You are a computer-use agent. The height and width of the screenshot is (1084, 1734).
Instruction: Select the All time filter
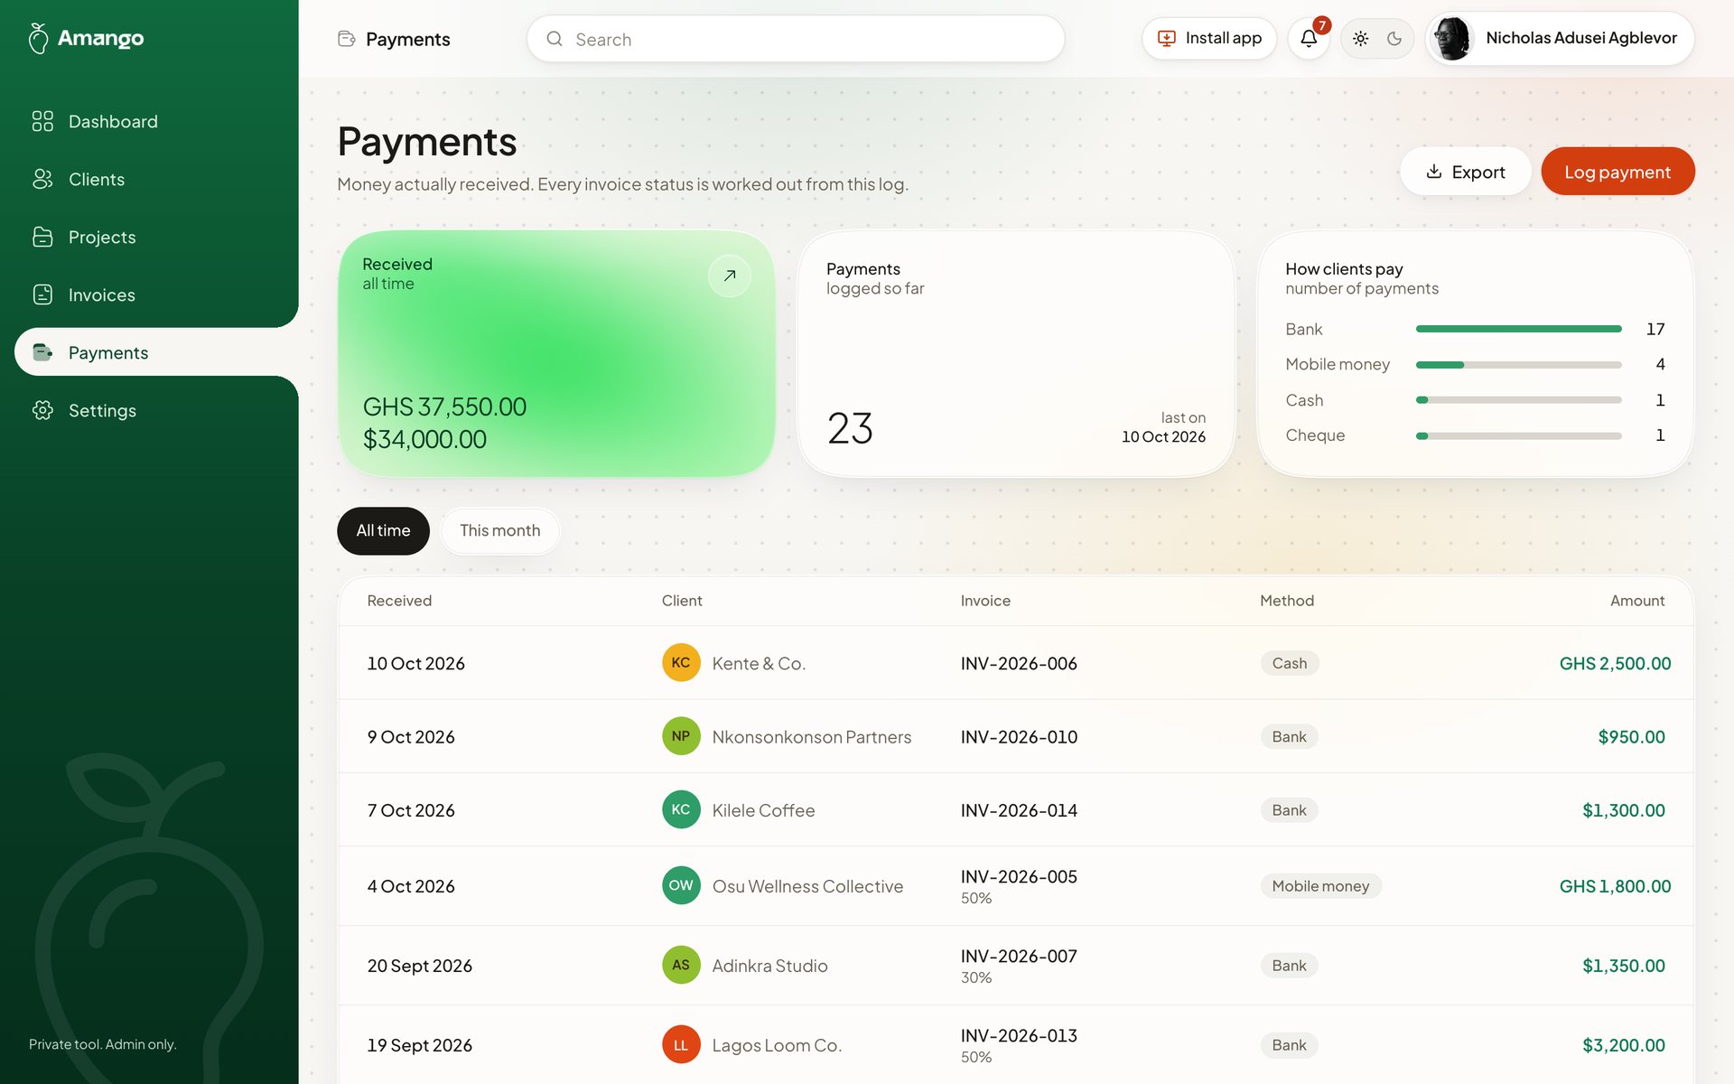coord(383,530)
